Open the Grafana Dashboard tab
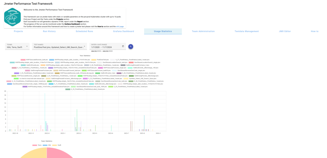This screenshot has width=327, height=158. (x=124, y=31)
